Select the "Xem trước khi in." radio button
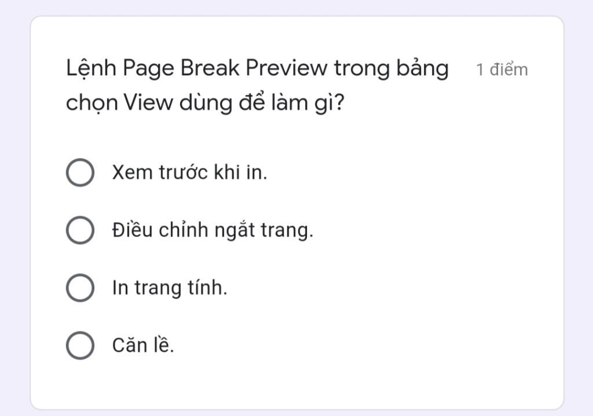593x416 pixels. (x=80, y=173)
